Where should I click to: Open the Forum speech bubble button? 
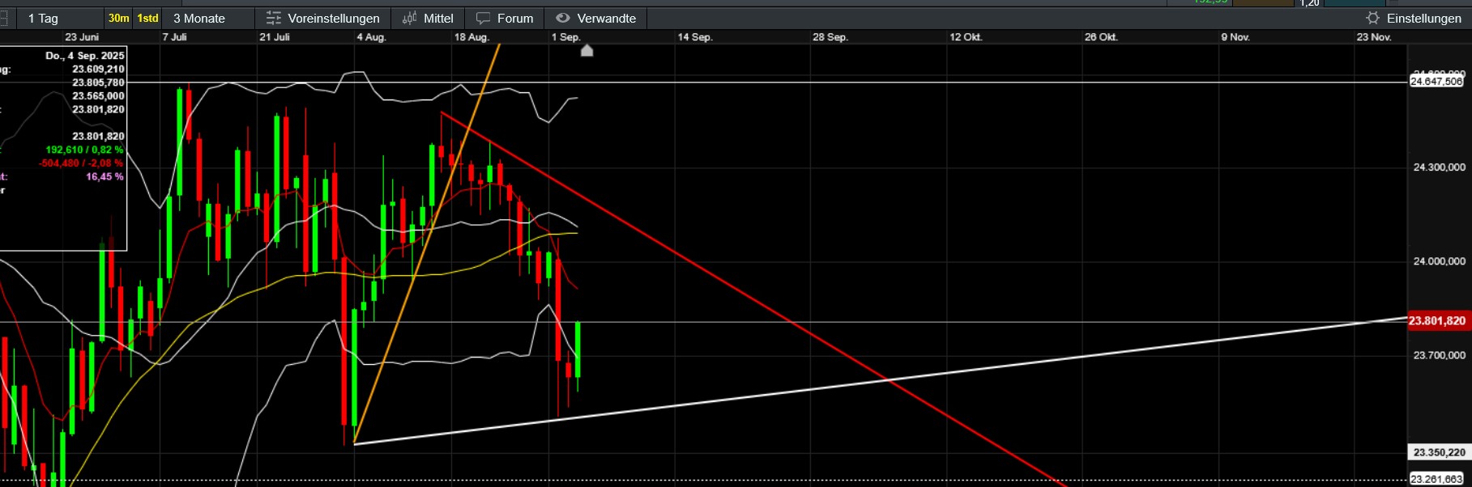tap(504, 18)
